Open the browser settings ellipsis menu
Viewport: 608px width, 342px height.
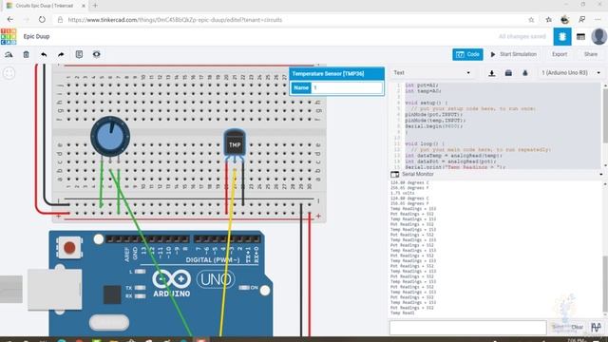598,20
